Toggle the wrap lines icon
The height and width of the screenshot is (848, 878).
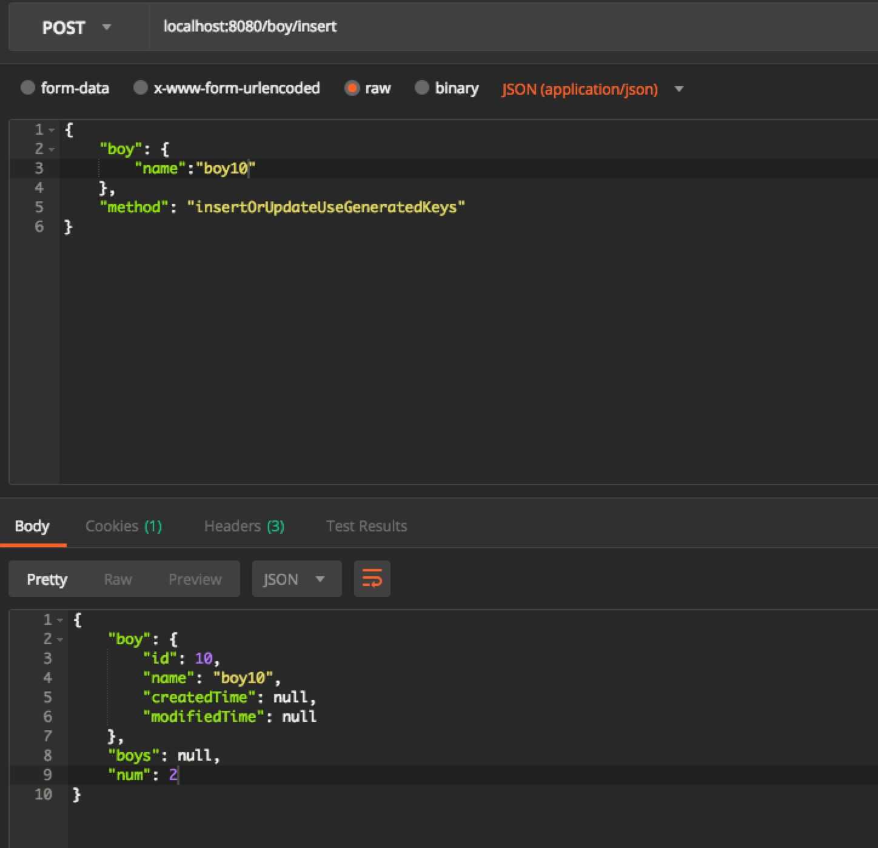372,579
